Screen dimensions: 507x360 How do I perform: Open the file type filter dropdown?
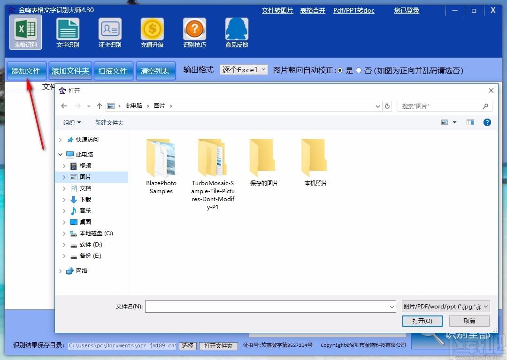coord(446,307)
